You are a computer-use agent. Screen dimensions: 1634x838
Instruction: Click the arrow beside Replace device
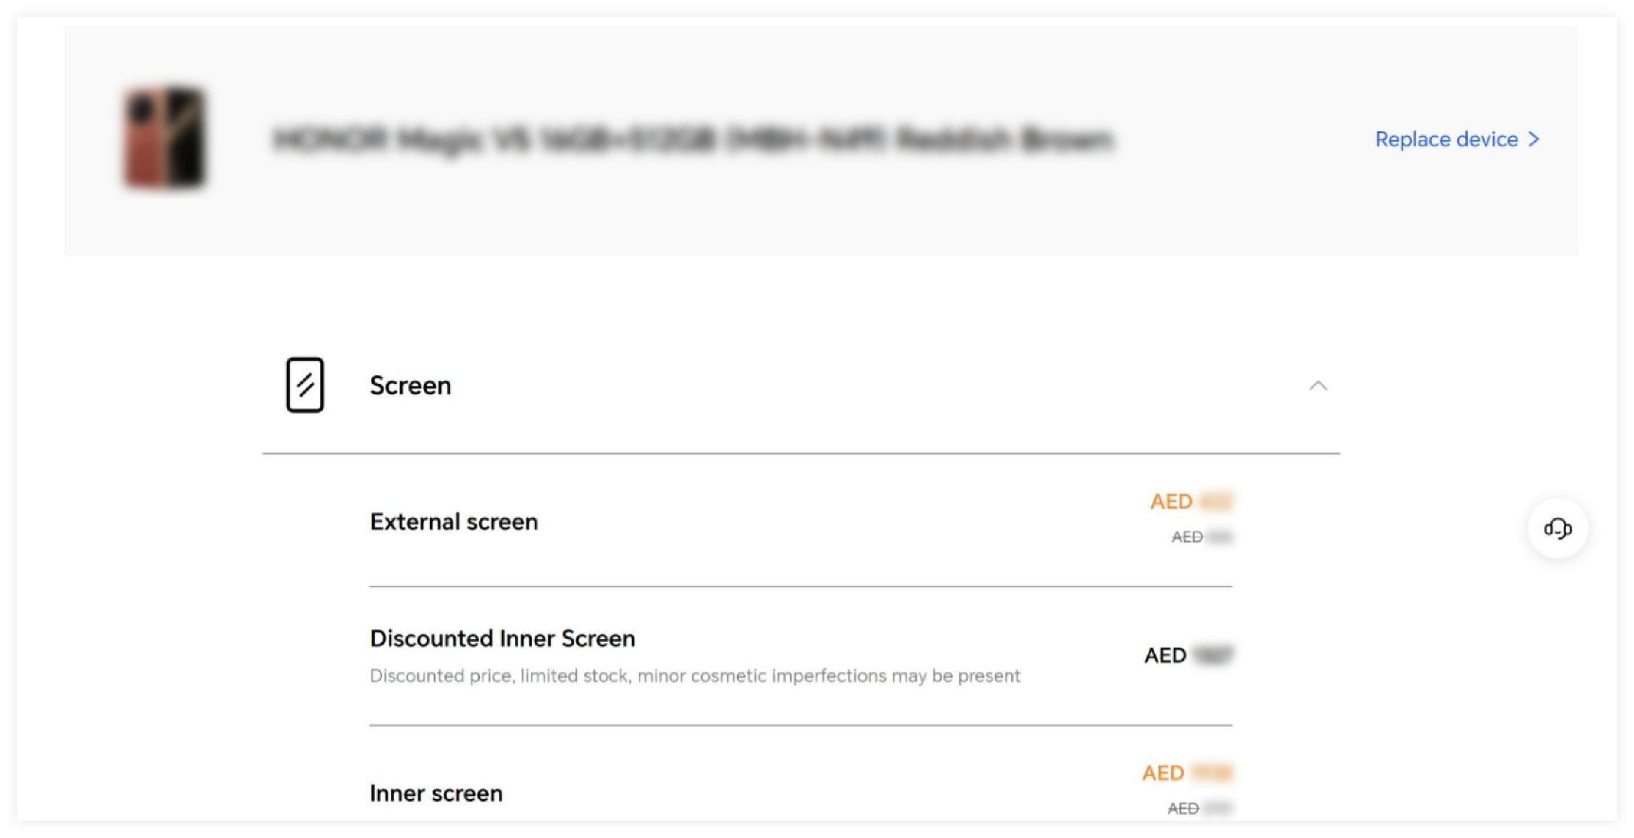pyautogui.click(x=1534, y=139)
